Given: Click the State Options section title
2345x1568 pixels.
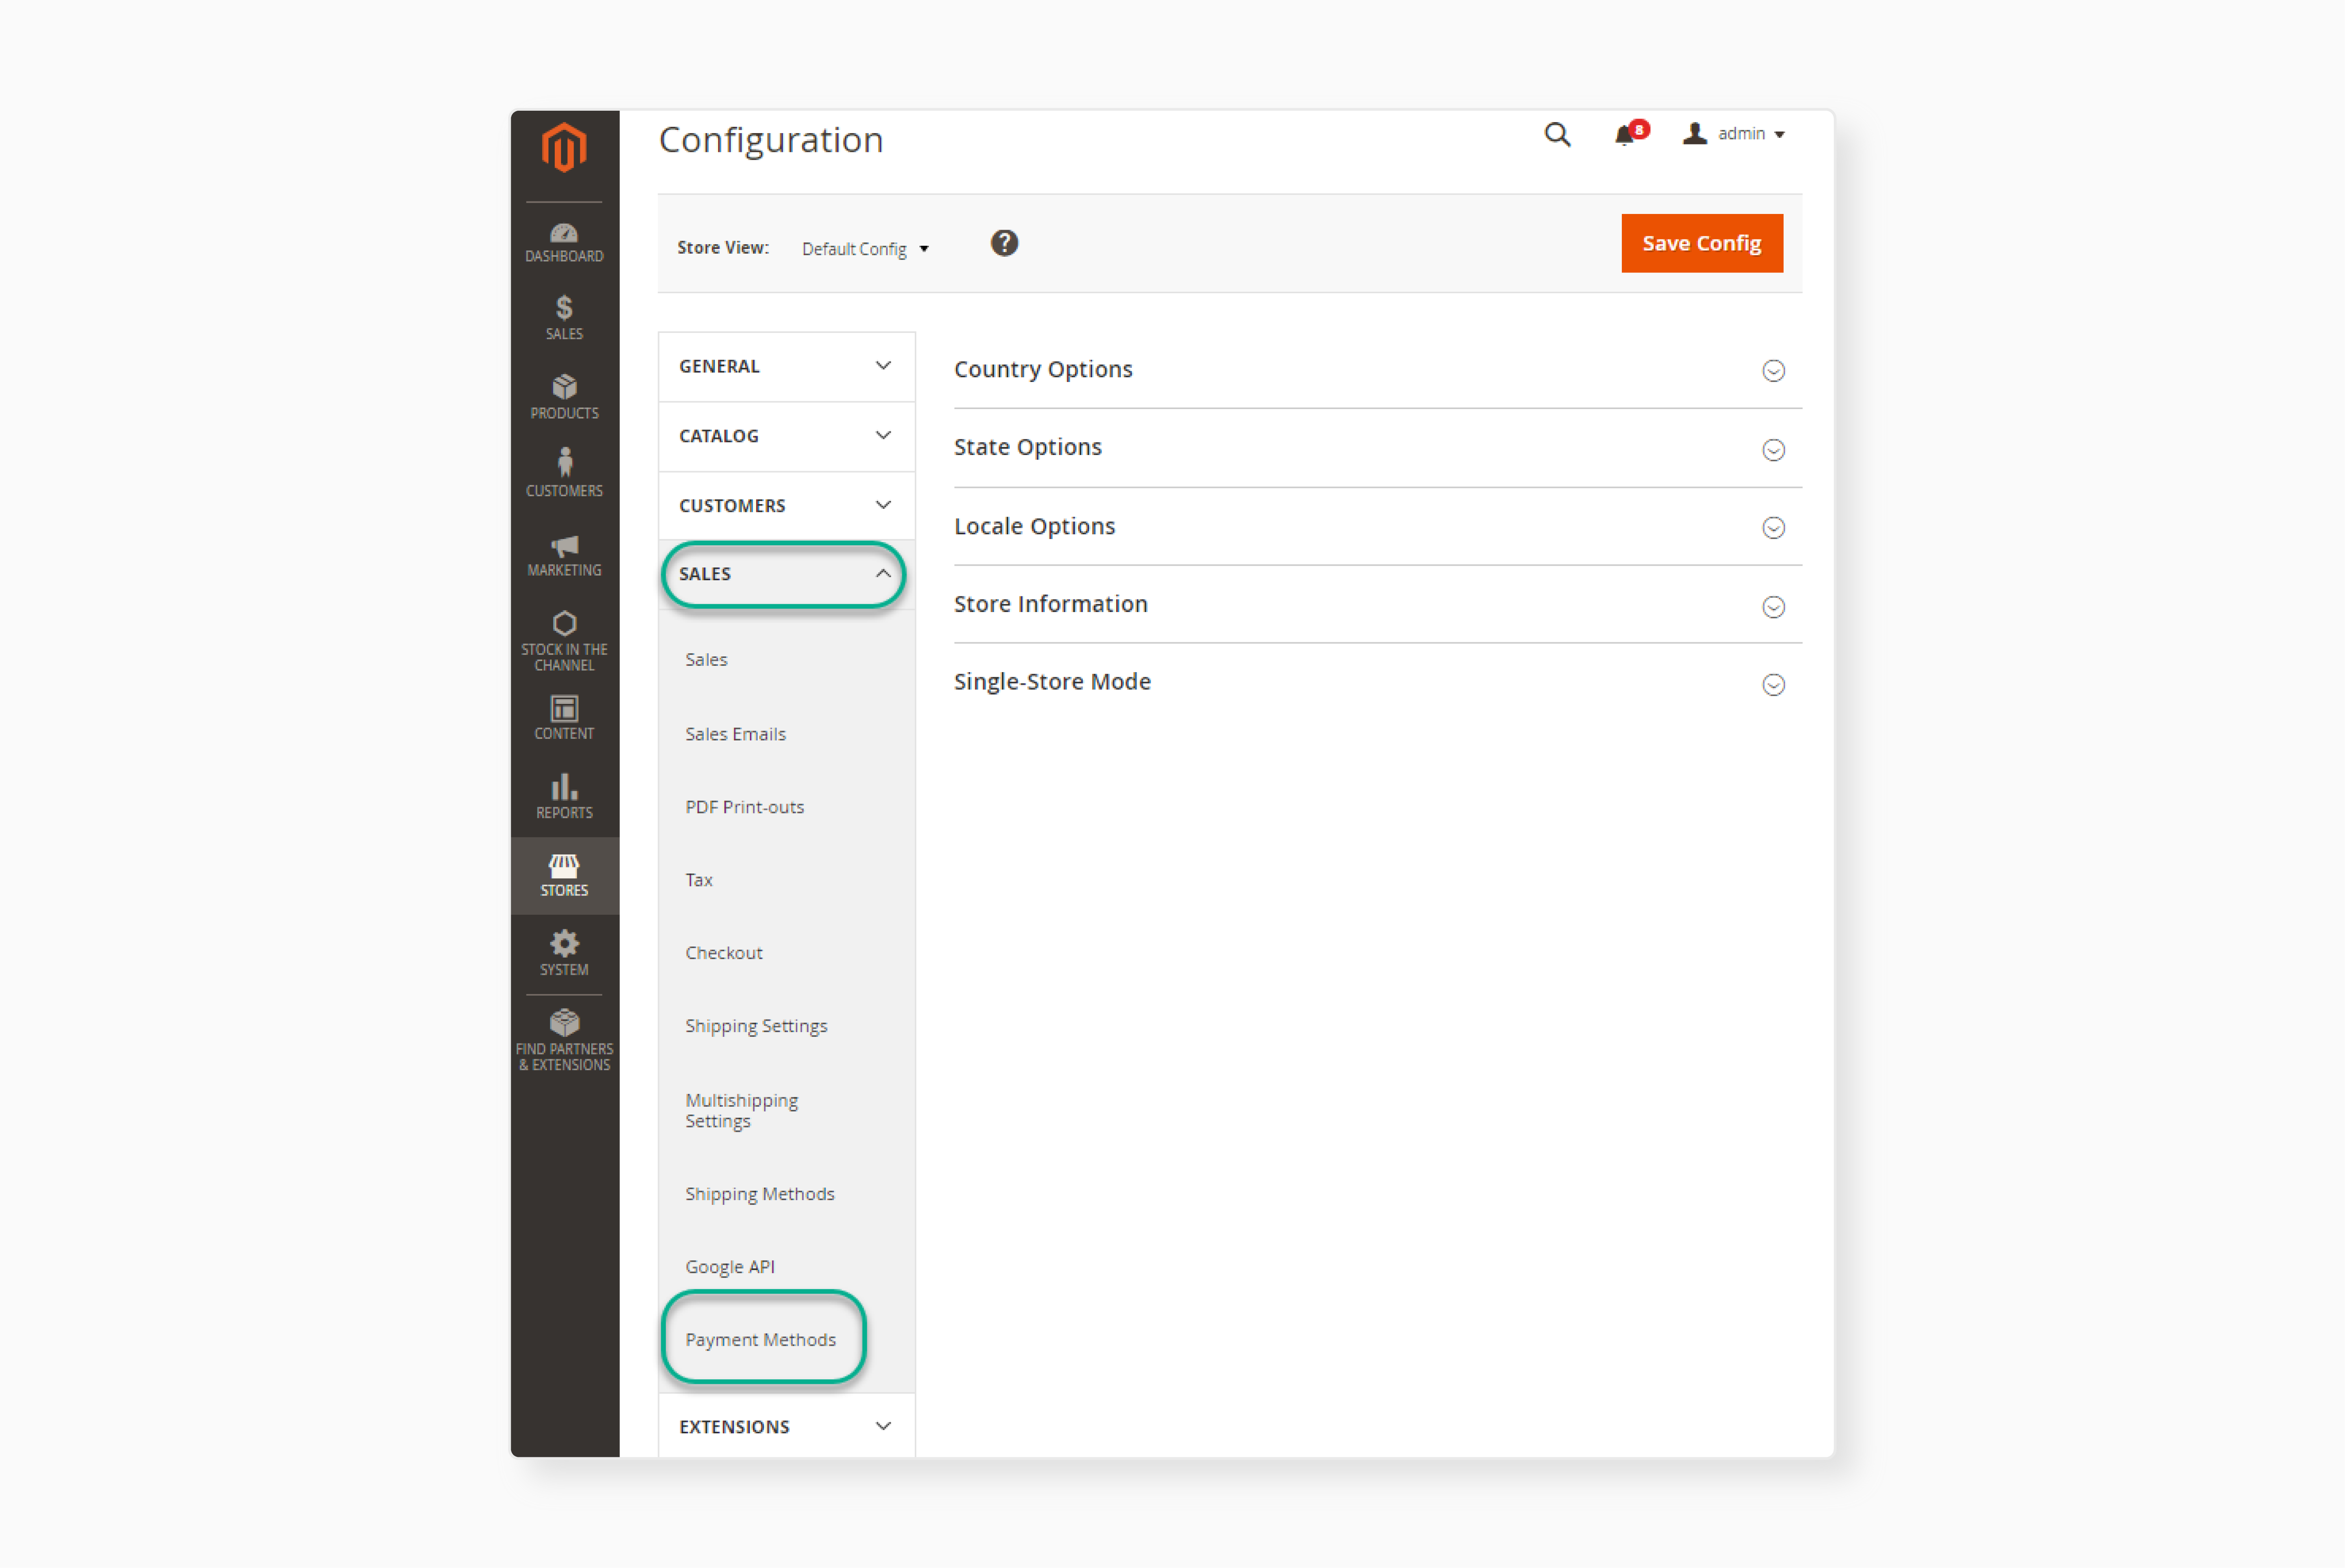Looking at the screenshot, I should click(x=1027, y=447).
